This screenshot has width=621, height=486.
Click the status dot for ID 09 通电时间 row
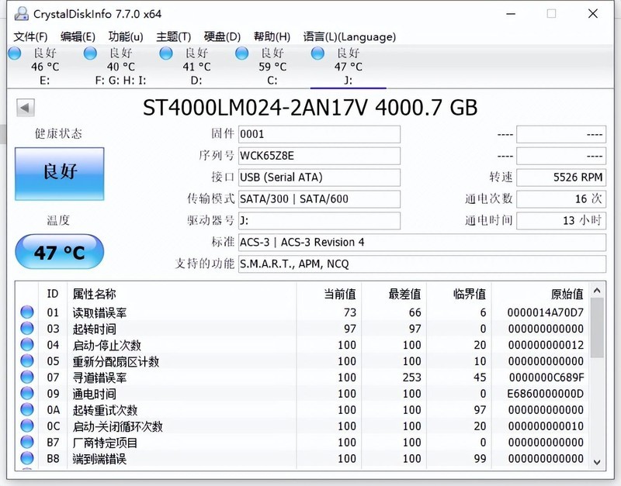[x=27, y=393]
